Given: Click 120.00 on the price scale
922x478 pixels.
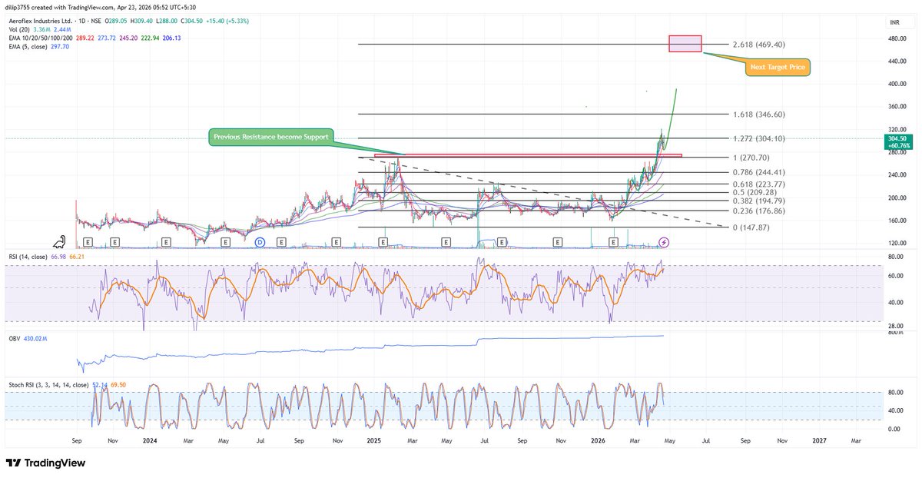Looking at the screenshot, I should [897, 244].
